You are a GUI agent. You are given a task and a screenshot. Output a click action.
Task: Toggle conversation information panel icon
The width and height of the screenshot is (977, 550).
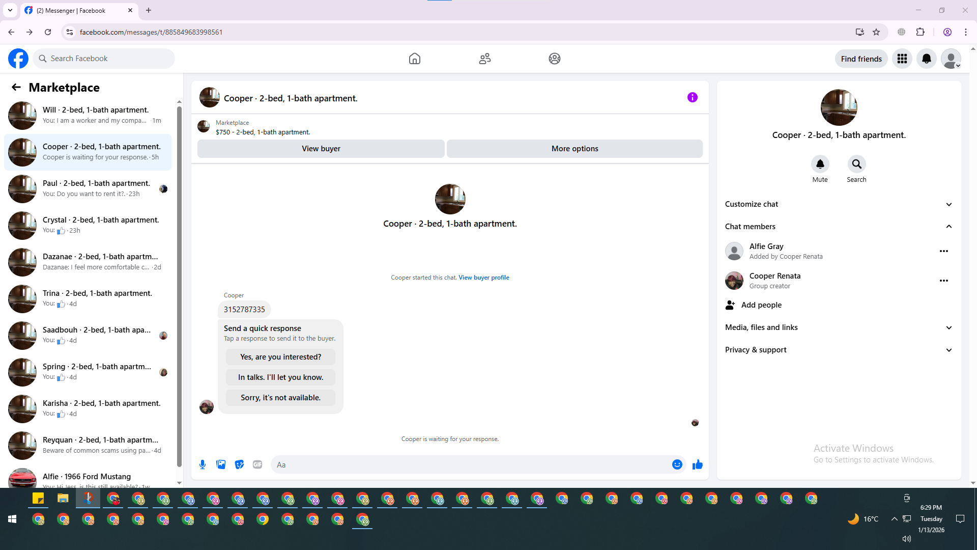(692, 97)
